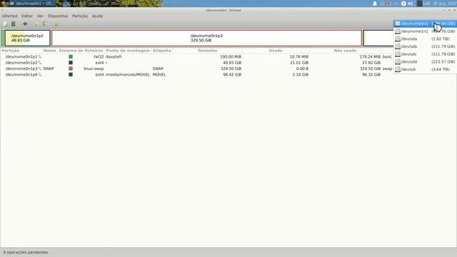457x257 pixels.
Task: Click the Resize/Move partition toolbar icon
Action: pyautogui.click(x=25, y=24)
